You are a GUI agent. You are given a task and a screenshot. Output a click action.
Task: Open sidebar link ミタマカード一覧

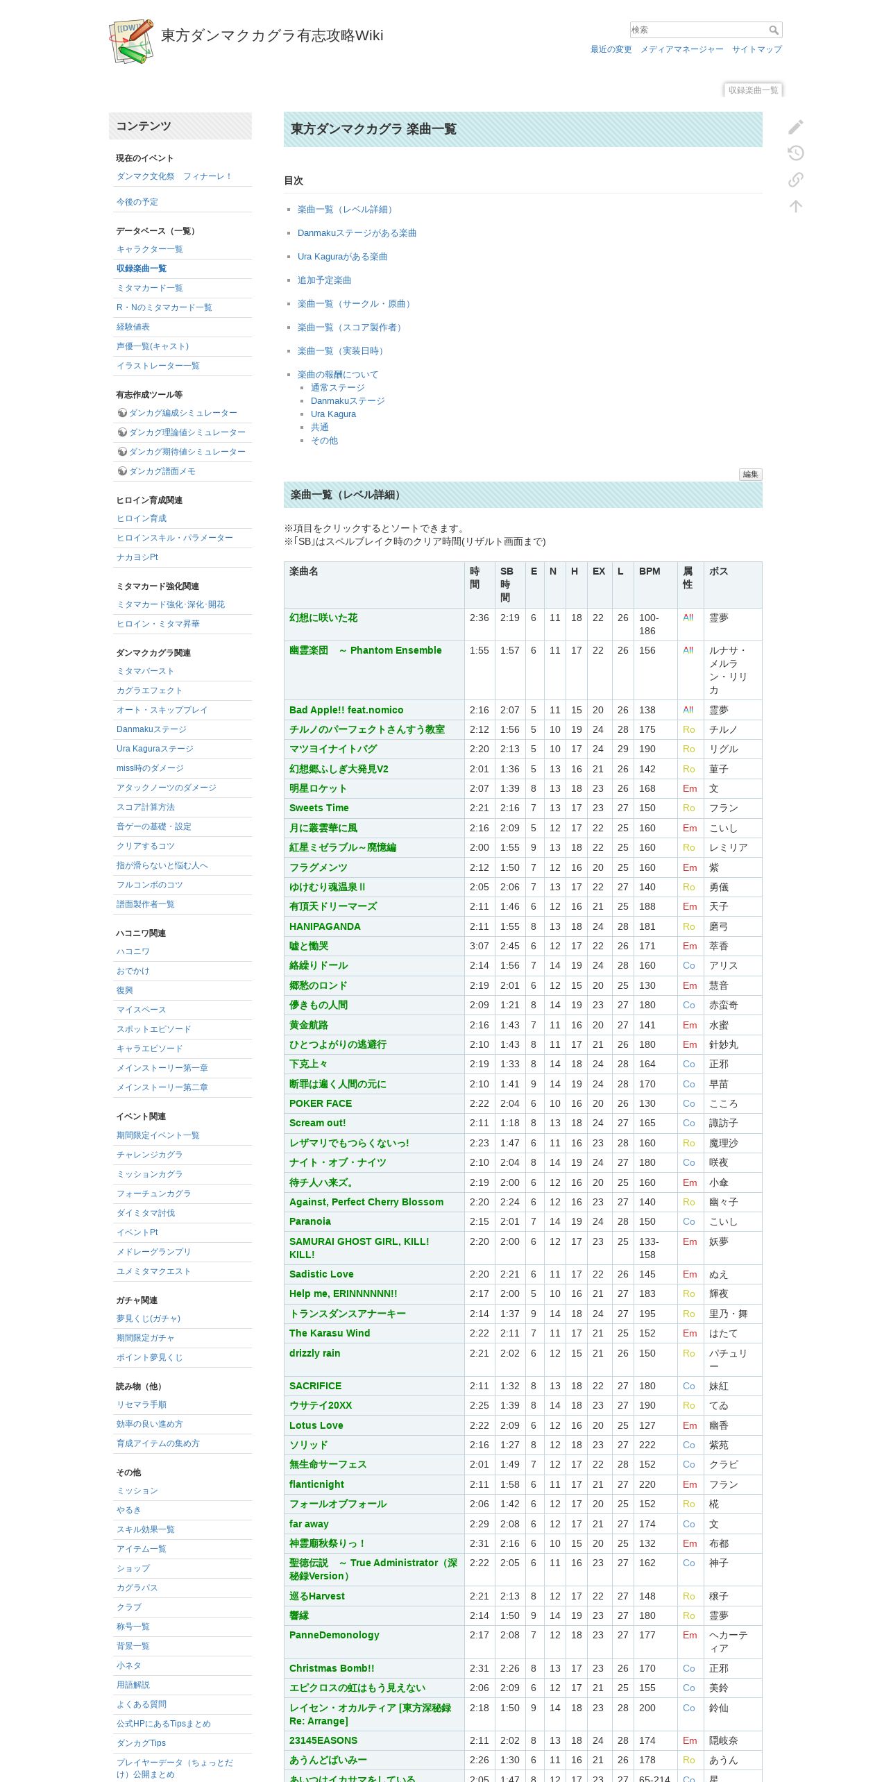[x=150, y=288]
